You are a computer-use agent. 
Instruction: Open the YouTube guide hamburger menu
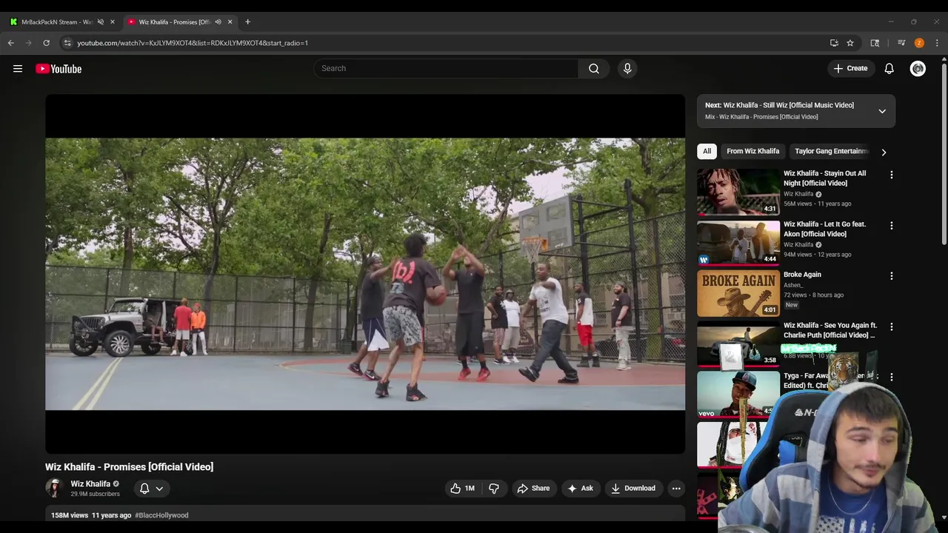(18, 69)
